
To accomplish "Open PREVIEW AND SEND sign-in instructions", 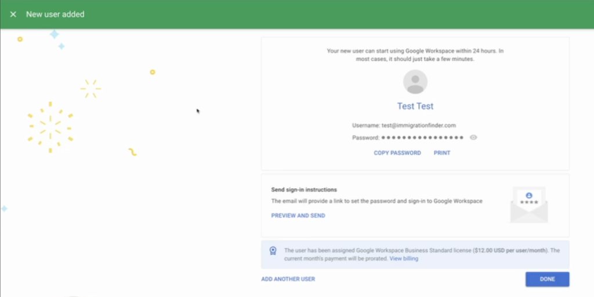I will click(x=298, y=215).
